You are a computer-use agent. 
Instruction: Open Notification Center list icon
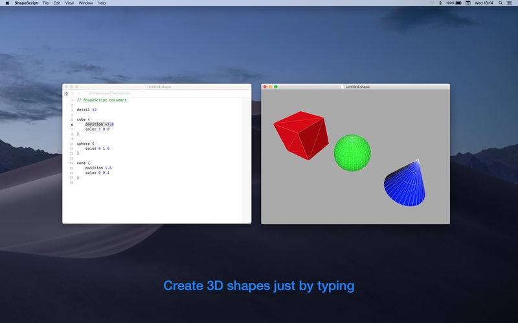click(x=510, y=3)
